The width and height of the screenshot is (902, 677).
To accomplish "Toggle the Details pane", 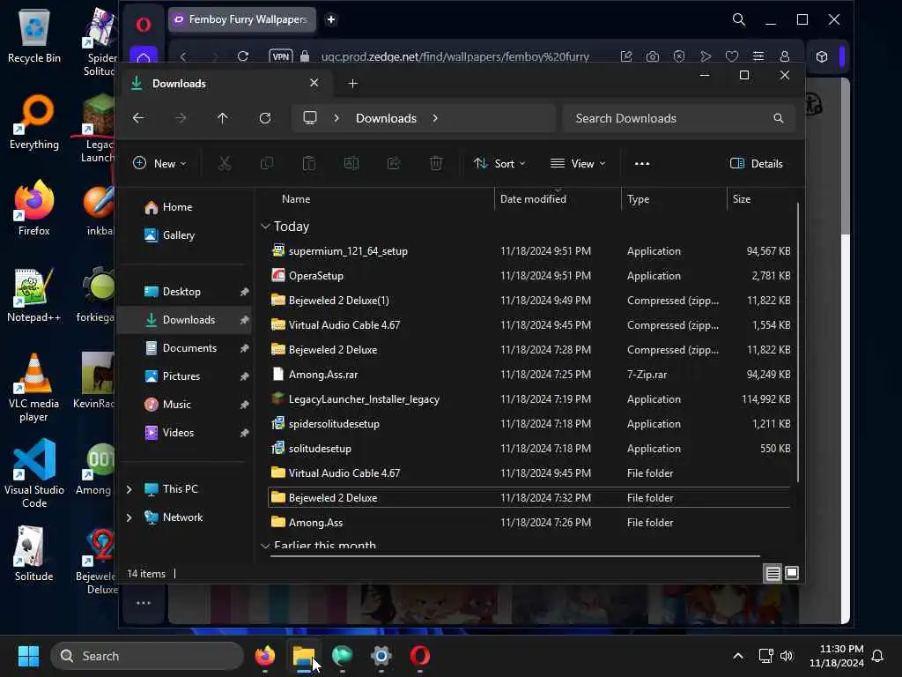I will coord(756,163).
